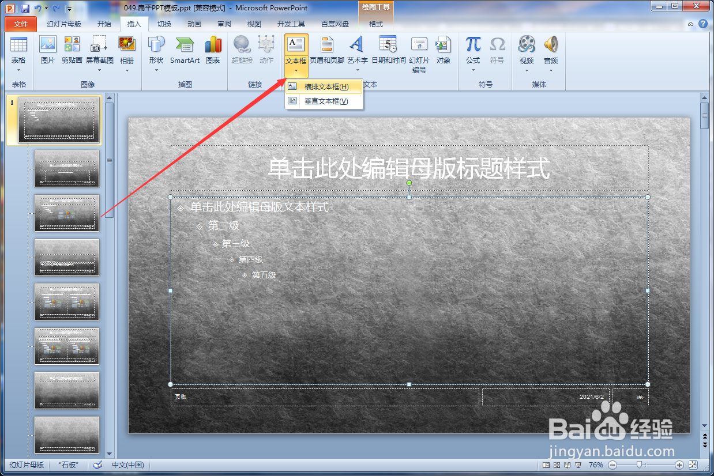This screenshot has width=714, height=476.
Task: Switch to Reading view icon
Action: [x=567, y=464]
